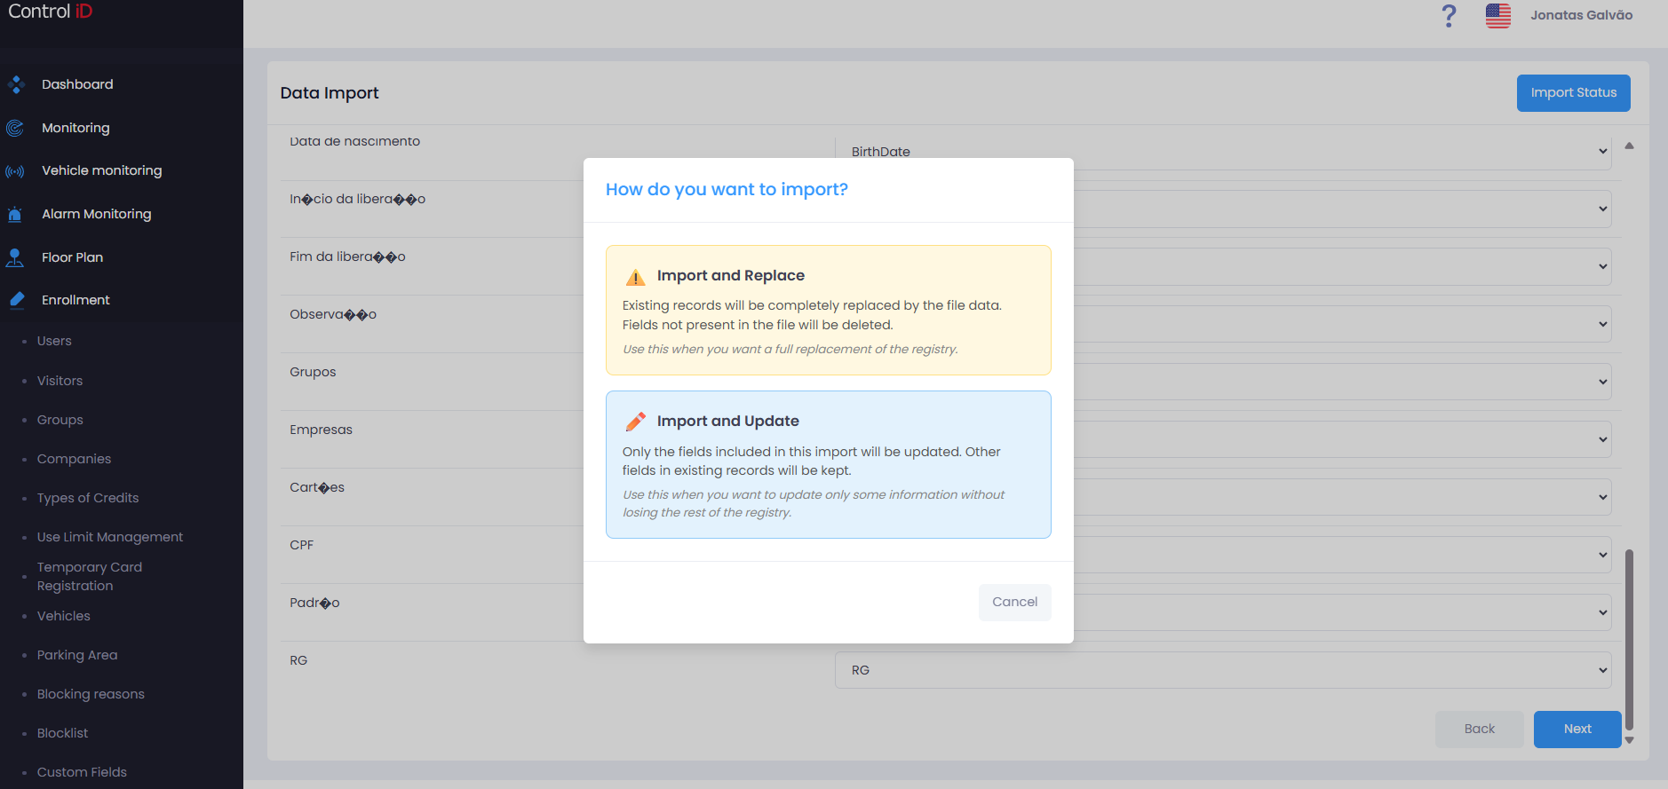This screenshot has width=1668, height=789.
Task: Open Visitors submenu entry
Action: (60, 381)
